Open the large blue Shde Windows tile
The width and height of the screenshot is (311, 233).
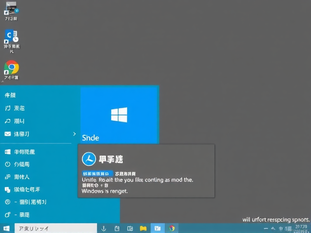119,115
